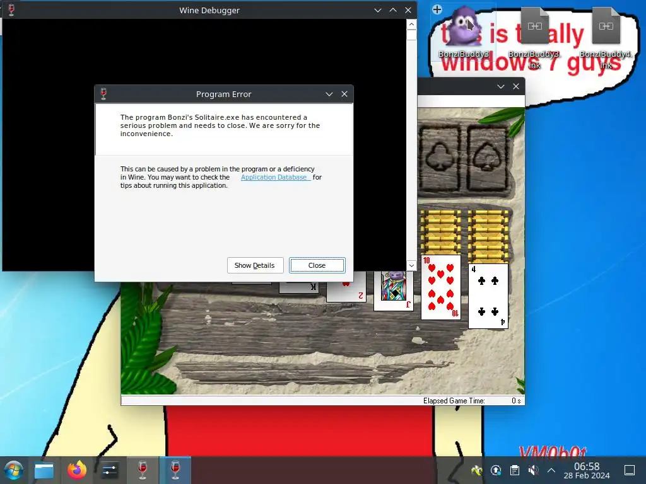The height and width of the screenshot is (484, 646).
Task: Open the clipboard tray icon
Action: 515,470
